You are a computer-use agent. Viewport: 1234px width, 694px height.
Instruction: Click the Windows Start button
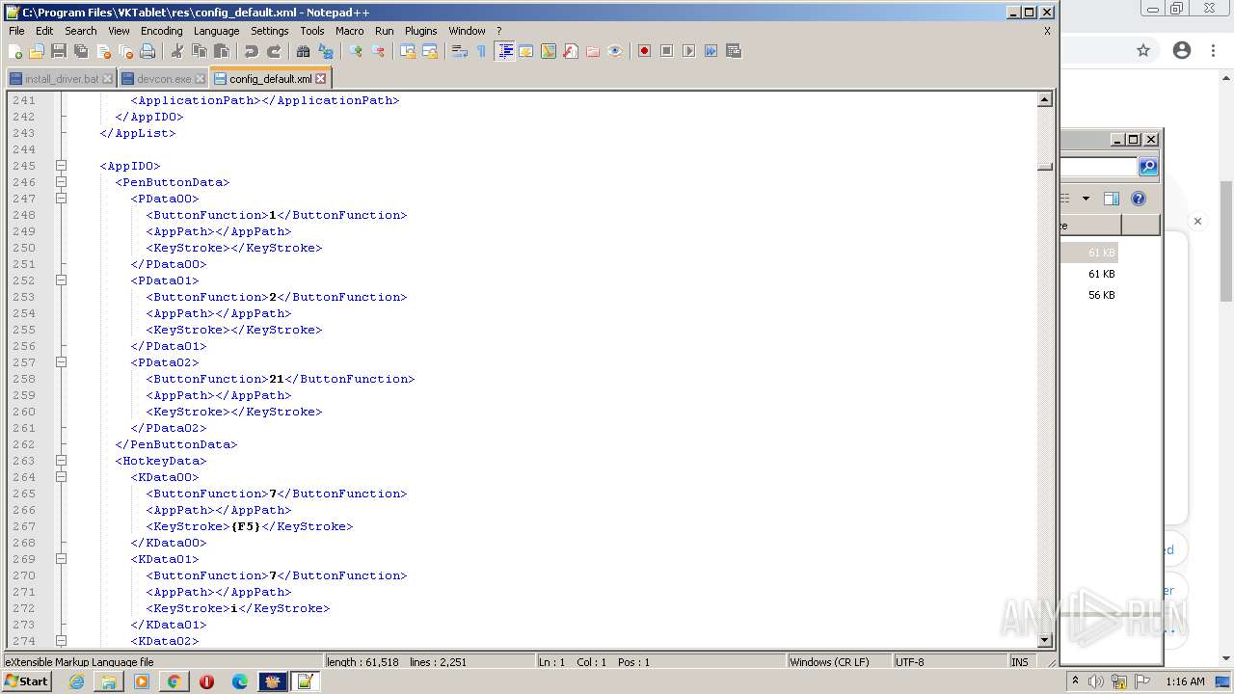click(x=27, y=681)
